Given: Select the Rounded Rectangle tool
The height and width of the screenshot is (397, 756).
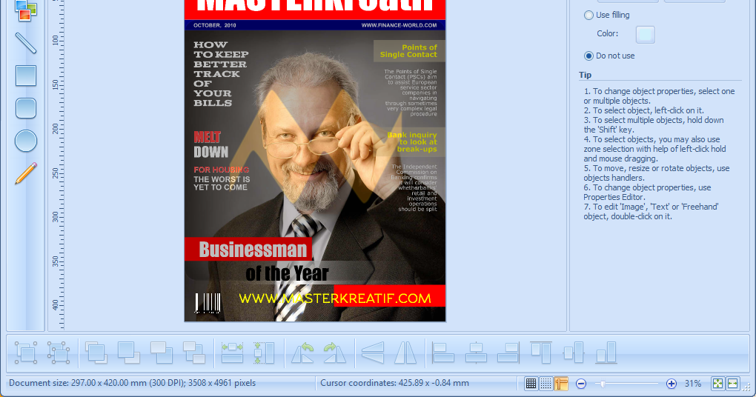Looking at the screenshot, I should [x=25, y=108].
